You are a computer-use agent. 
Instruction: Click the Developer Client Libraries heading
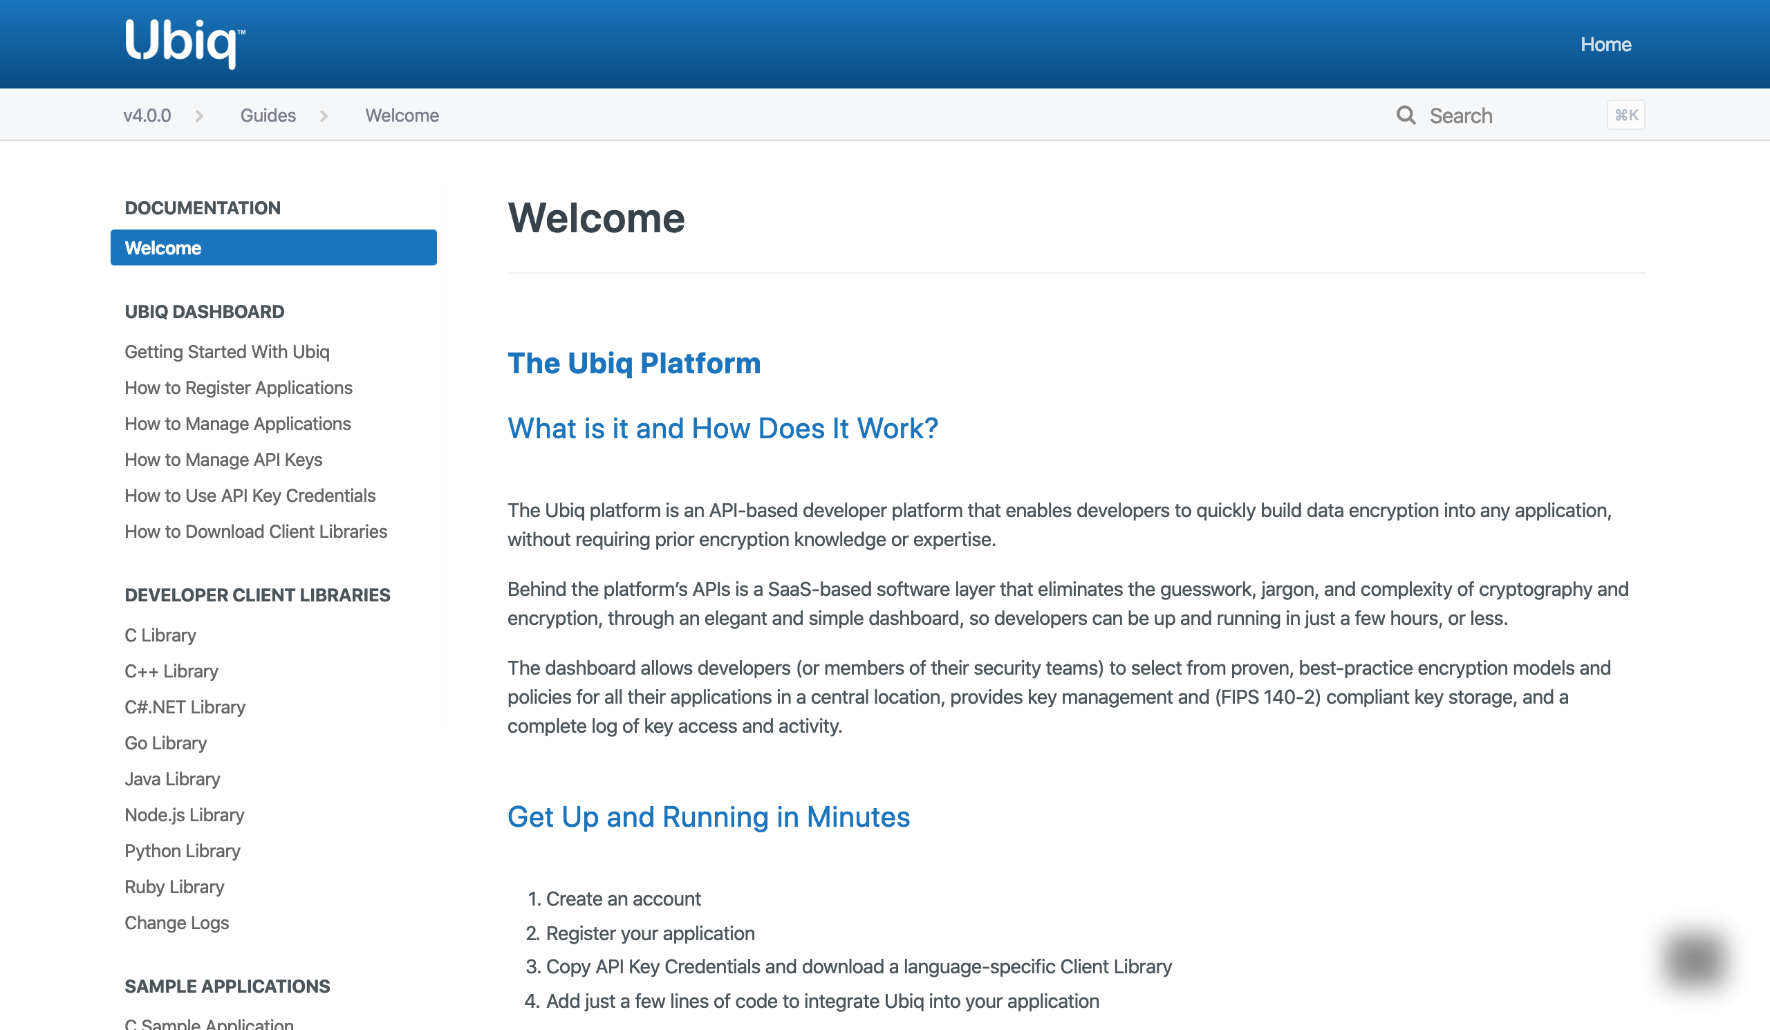pyautogui.click(x=257, y=595)
